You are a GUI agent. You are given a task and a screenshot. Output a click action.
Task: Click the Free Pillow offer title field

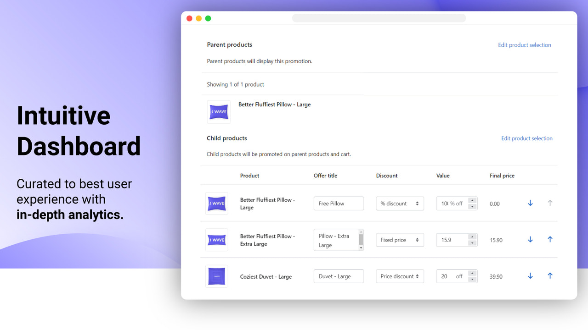[339, 203]
